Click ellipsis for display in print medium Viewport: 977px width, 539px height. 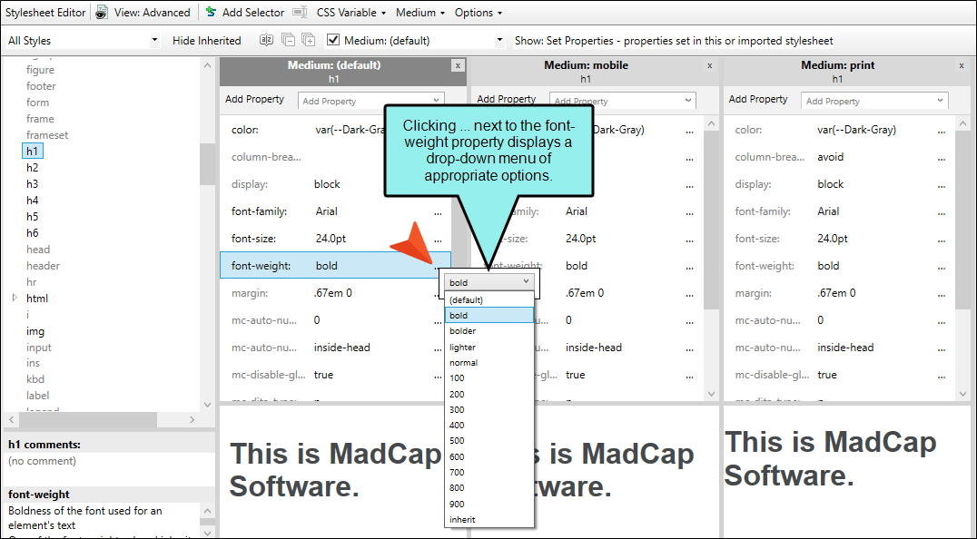[x=942, y=186]
